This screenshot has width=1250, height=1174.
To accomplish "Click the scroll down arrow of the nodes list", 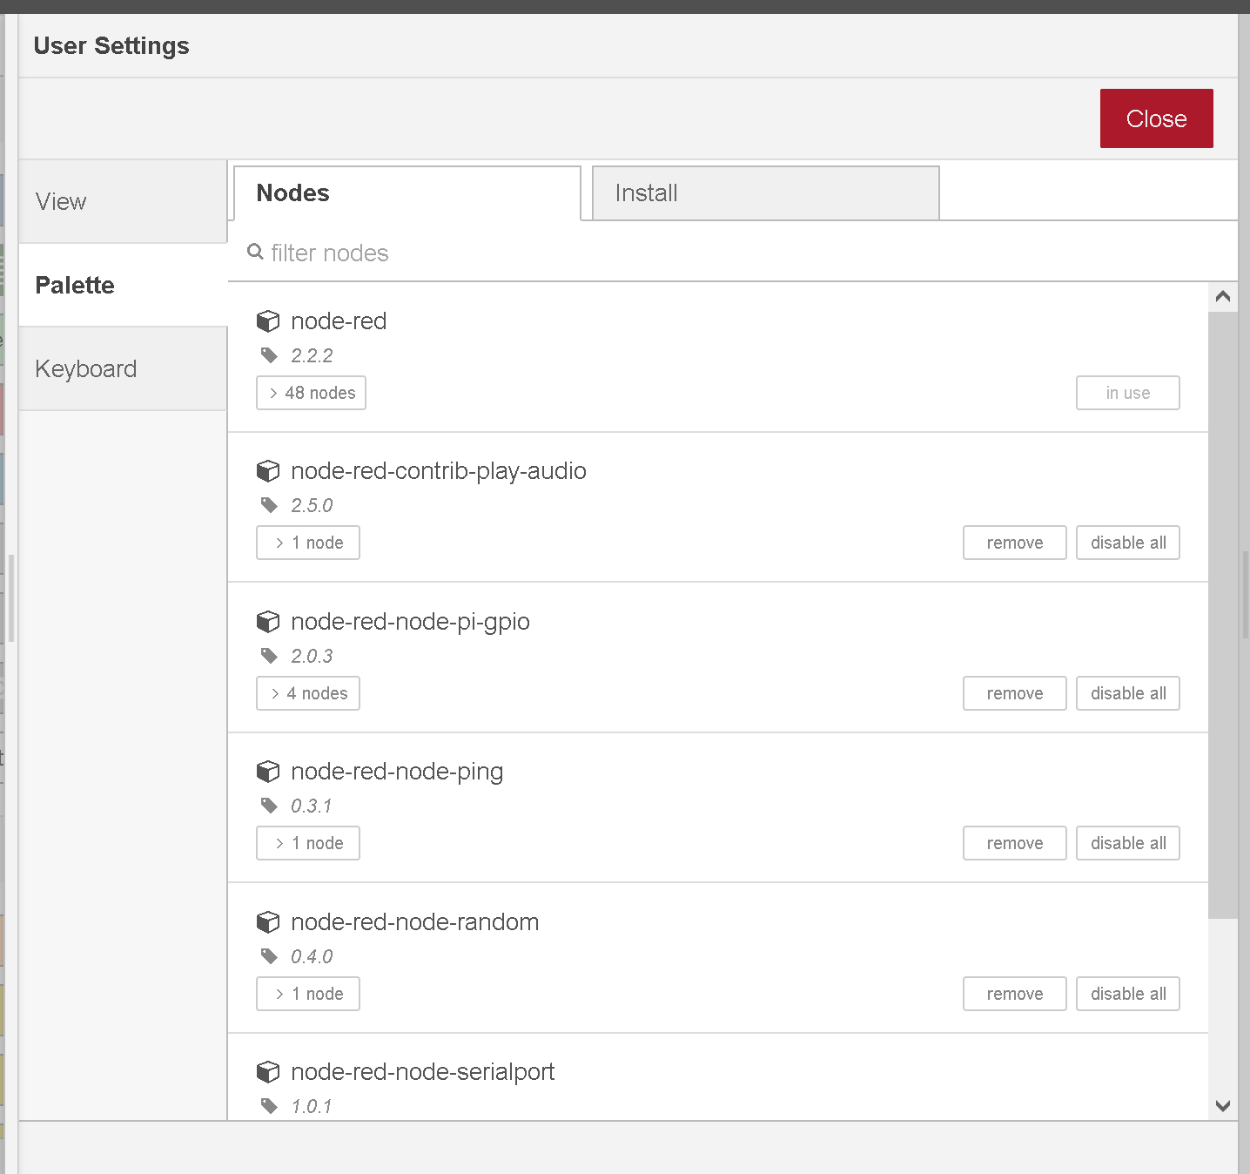I will pos(1223,1106).
